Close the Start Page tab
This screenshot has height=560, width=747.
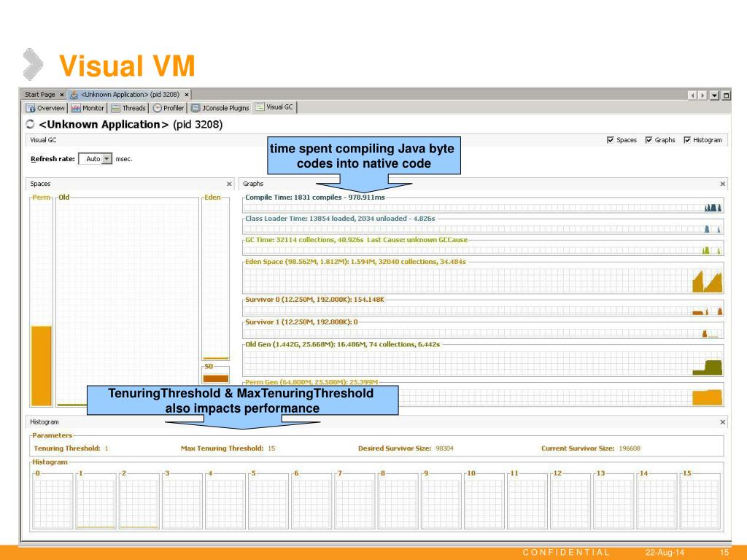tap(61, 95)
